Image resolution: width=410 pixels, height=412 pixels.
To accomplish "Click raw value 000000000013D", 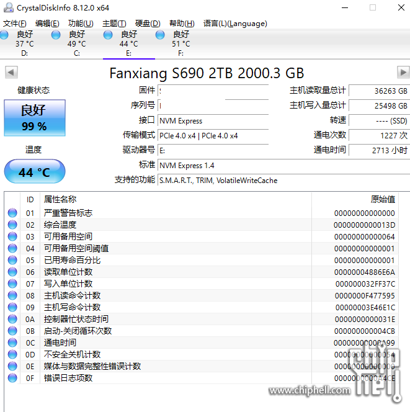I will [364, 225].
